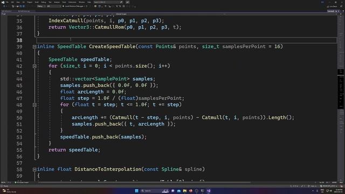Click the Live Share button

(x=332, y=6)
